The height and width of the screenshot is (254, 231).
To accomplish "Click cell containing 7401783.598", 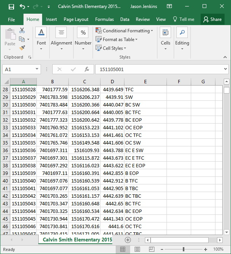I will [52, 97].
